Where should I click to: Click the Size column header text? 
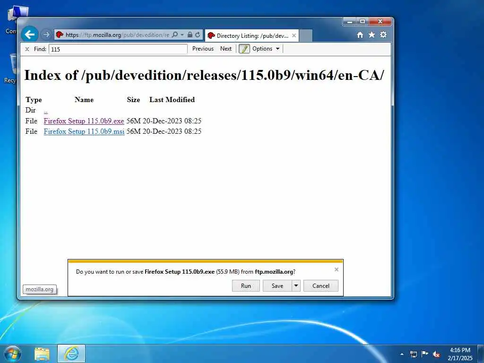point(133,100)
